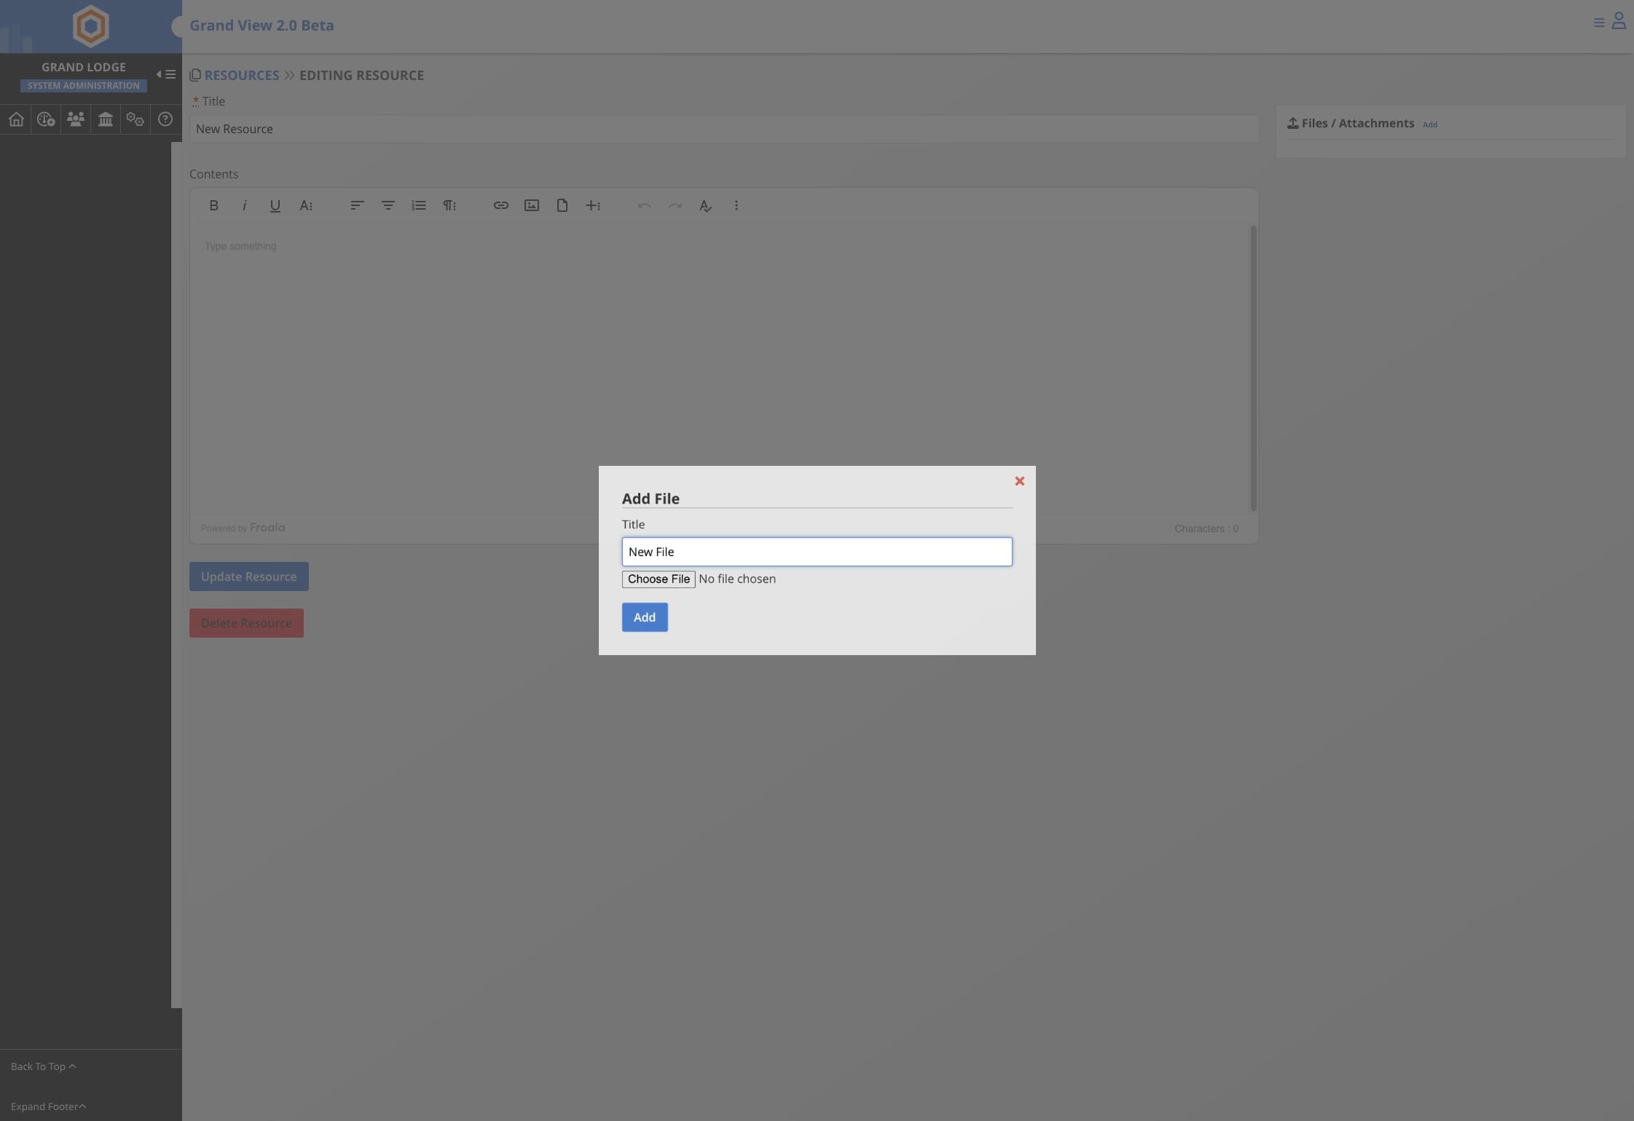Toggle Underline in the editor toolbar
The width and height of the screenshot is (1634, 1121).
[275, 206]
